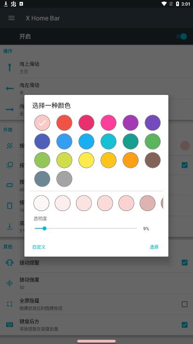Tap the fullscreen hide brackets icon

[10, 304]
